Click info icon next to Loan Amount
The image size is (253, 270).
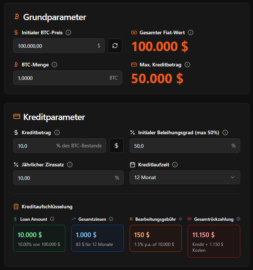pos(52,219)
